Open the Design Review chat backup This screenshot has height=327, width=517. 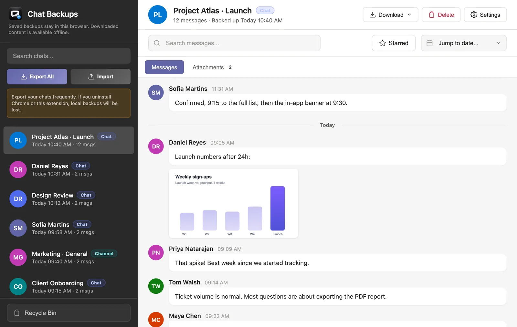coord(69,199)
